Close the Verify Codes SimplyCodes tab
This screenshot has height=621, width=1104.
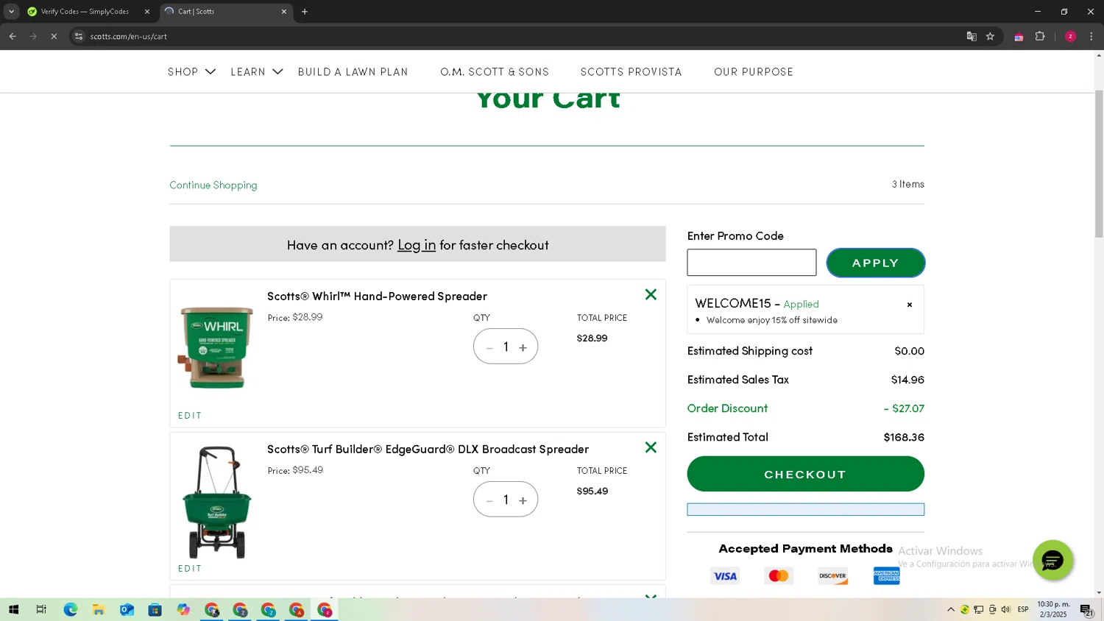tap(147, 12)
